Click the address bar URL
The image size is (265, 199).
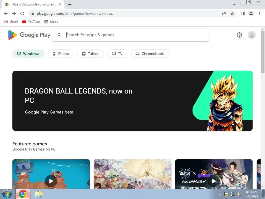click(75, 13)
